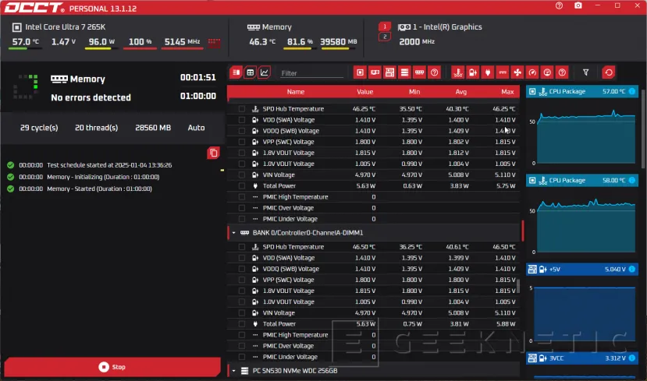Screen dimensions: 647x381
Task: Sort sensors by the Value column
Action: (x=364, y=92)
